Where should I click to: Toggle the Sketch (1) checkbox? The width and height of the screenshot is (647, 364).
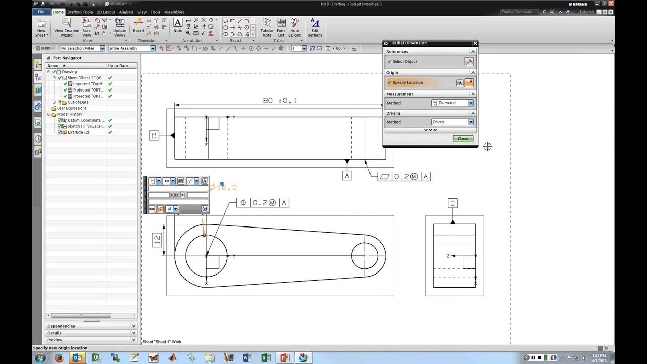tap(60, 126)
